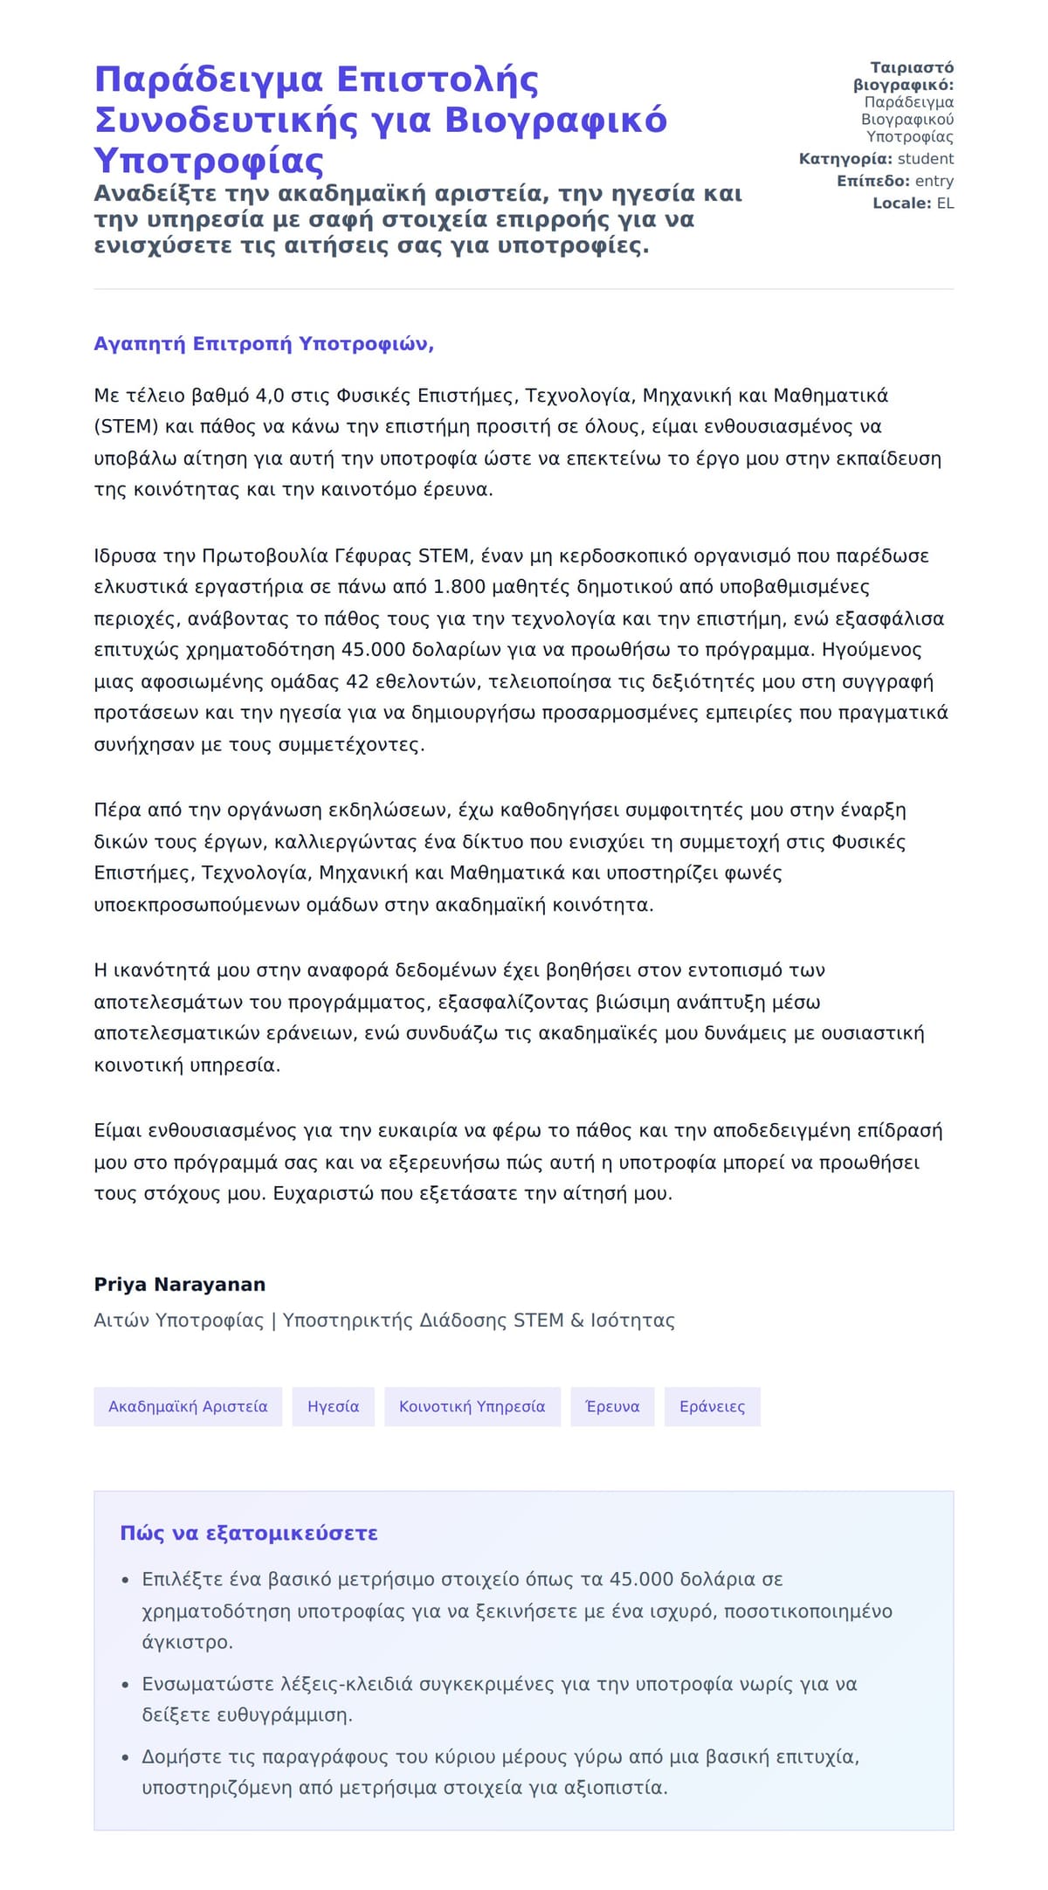Click the paragraph starting "Η ικανότητά μου"
Image resolution: width=1048 pixels, height=1890 pixels.
click(x=508, y=1017)
